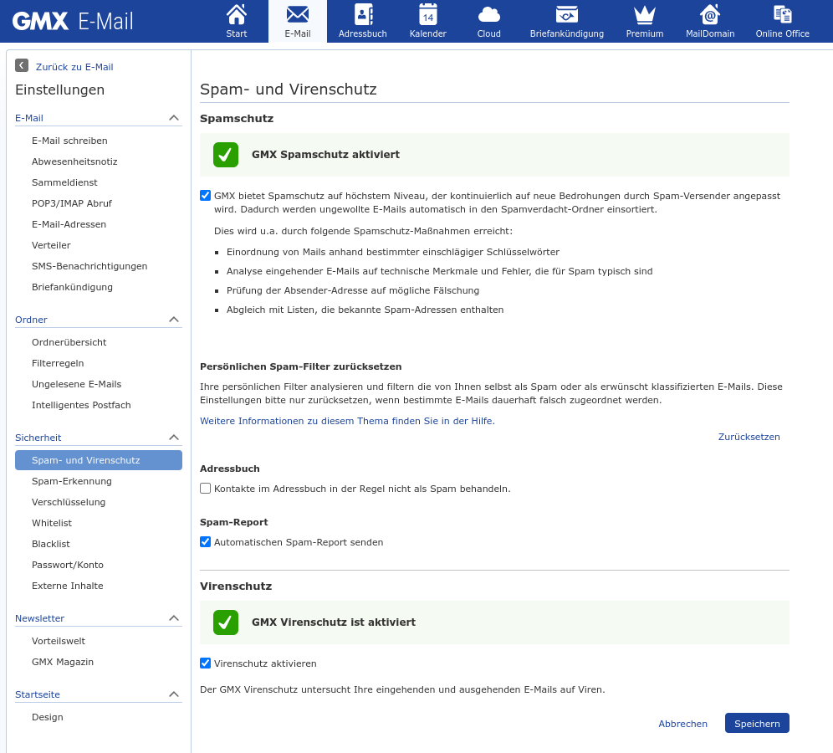The image size is (833, 753).
Task: Open the Online Office documents icon
Action: (x=783, y=15)
